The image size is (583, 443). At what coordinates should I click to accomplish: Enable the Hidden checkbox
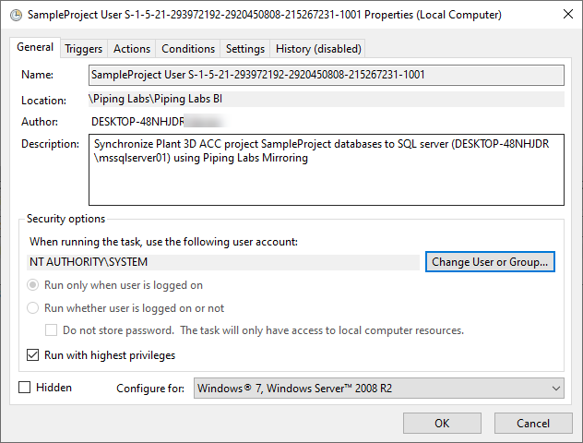click(25, 388)
